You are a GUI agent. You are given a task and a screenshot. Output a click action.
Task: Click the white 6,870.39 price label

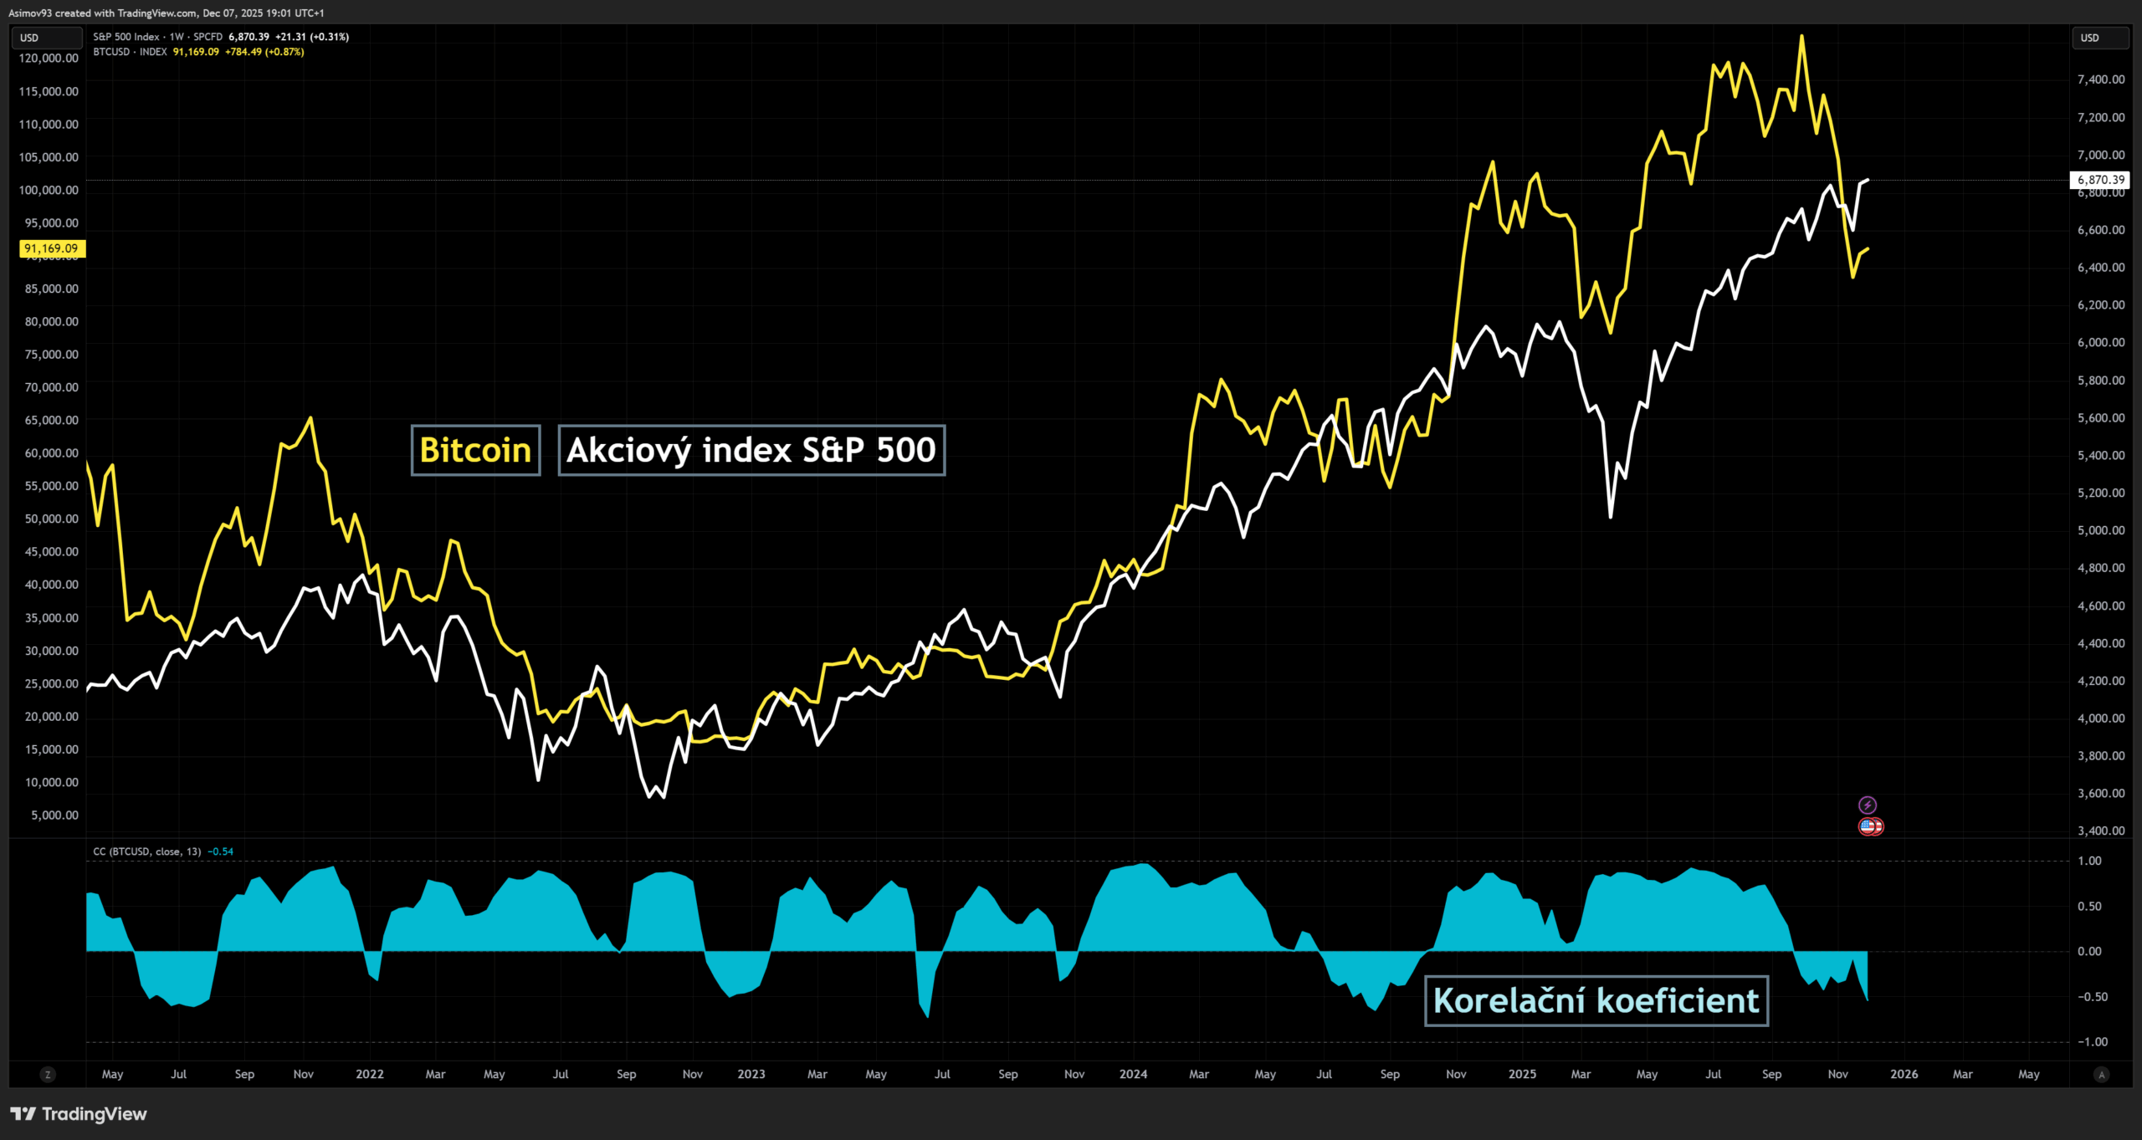coord(2100,180)
